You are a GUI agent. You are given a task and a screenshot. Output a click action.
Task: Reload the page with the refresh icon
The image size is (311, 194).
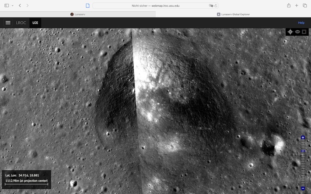tap(216, 6)
